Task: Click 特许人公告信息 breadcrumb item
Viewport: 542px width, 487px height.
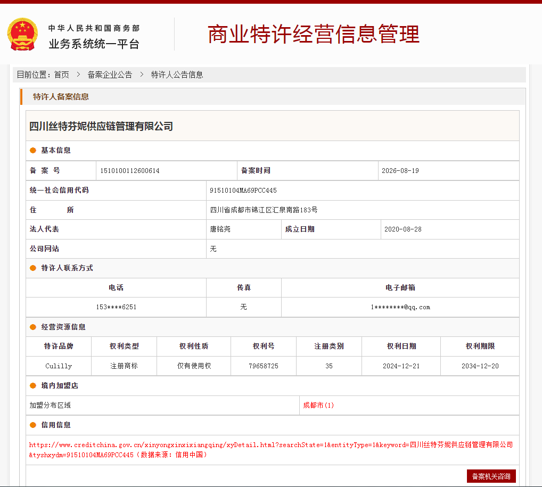Action: click(x=177, y=75)
